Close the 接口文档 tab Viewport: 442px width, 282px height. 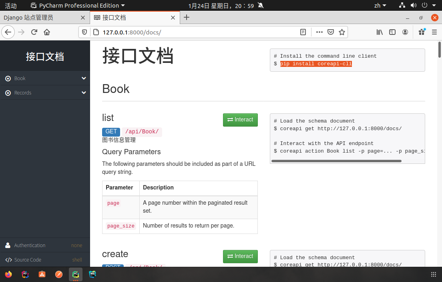173,18
